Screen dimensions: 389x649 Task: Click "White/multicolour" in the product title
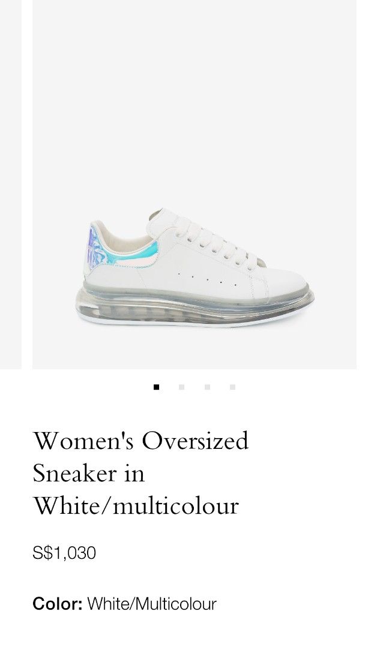click(x=136, y=506)
